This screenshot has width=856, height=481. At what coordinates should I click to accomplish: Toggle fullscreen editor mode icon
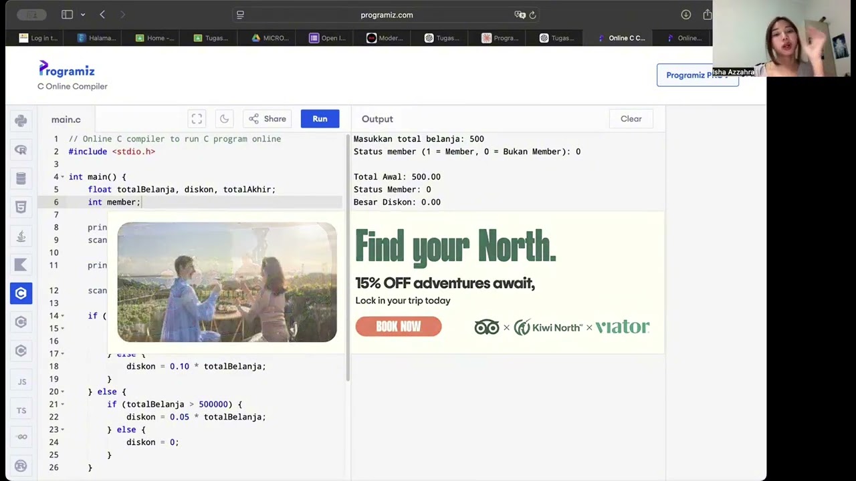click(x=197, y=119)
